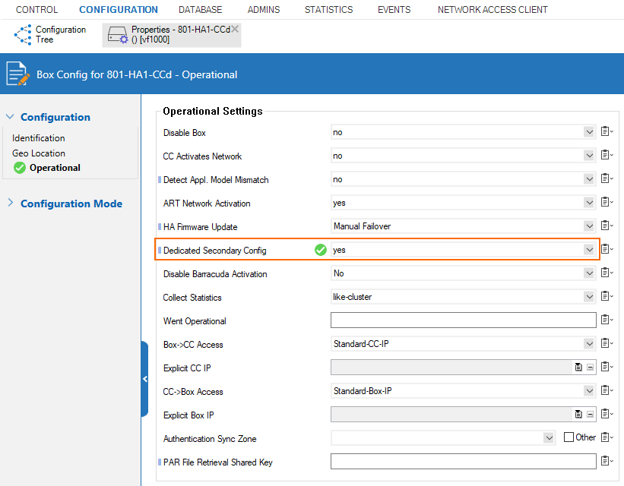Viewport: 624px width, 486px height.
Task: Switch to the NETWORK ACCESS CLIENT tab
Action: (x=493, y=10)
